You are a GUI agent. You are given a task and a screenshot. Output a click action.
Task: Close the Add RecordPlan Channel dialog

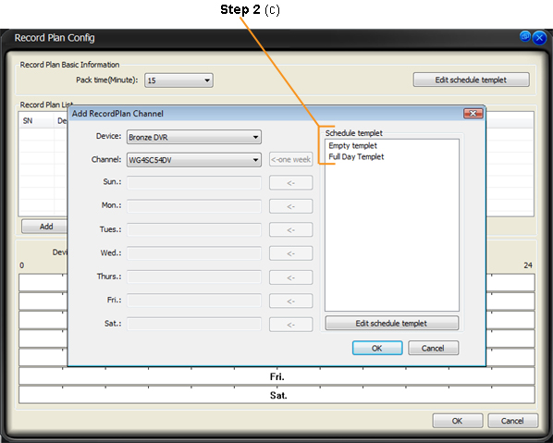pyautogui.click(x=473, y=114)
